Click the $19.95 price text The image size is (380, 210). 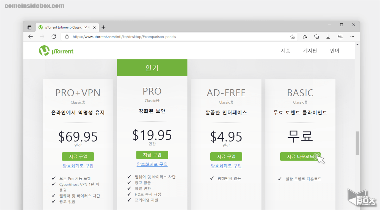(152, 135)
